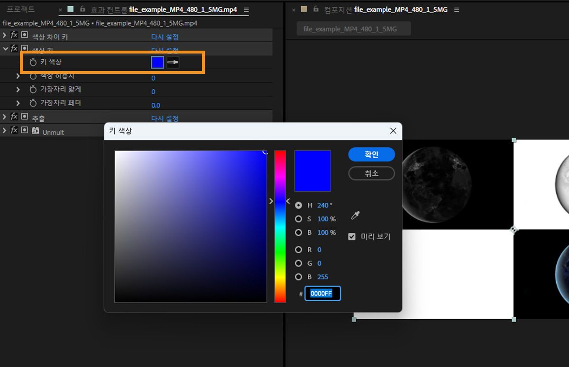Select the eyedropper in the 키 색상 dialog
The image size is (569, 367).
click(x=355, y=216)
